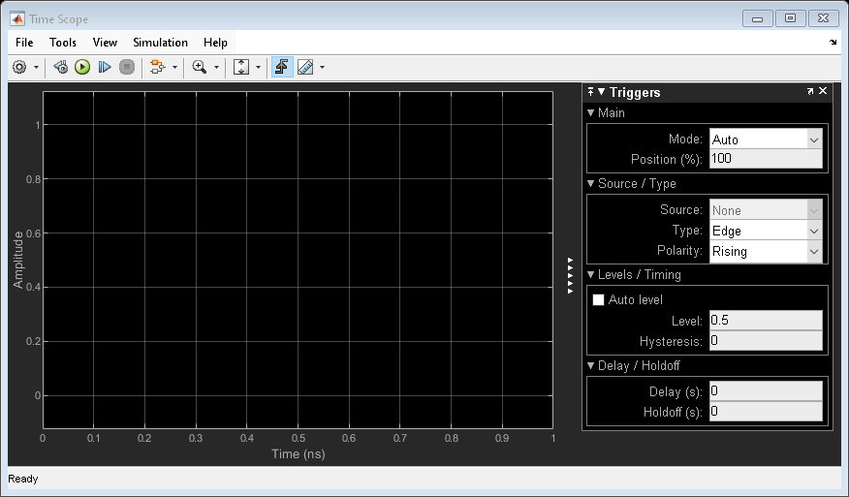Collapse the Delay / Holdoff section

click(x=592, y=365)
